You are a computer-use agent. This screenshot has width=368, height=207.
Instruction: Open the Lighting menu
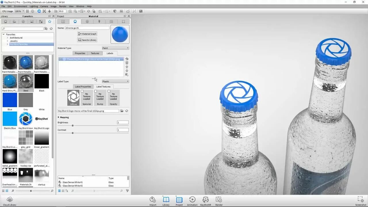point(34,6)
